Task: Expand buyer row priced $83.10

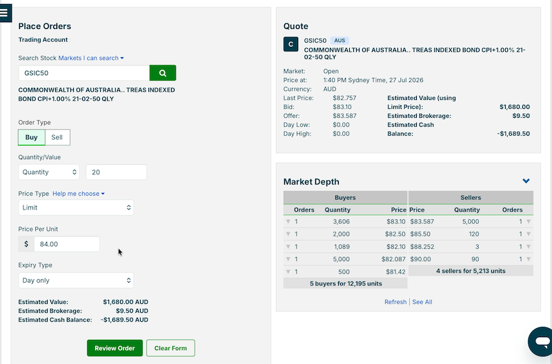Action: pyautogui.click(x=288, y=221)
